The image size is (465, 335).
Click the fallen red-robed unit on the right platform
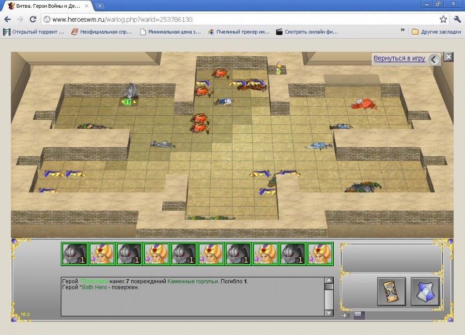pyautogui.click(x=364, y=104)
